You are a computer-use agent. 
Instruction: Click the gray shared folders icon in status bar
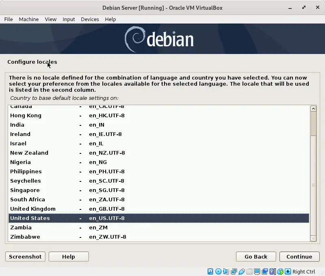point(249,271)
